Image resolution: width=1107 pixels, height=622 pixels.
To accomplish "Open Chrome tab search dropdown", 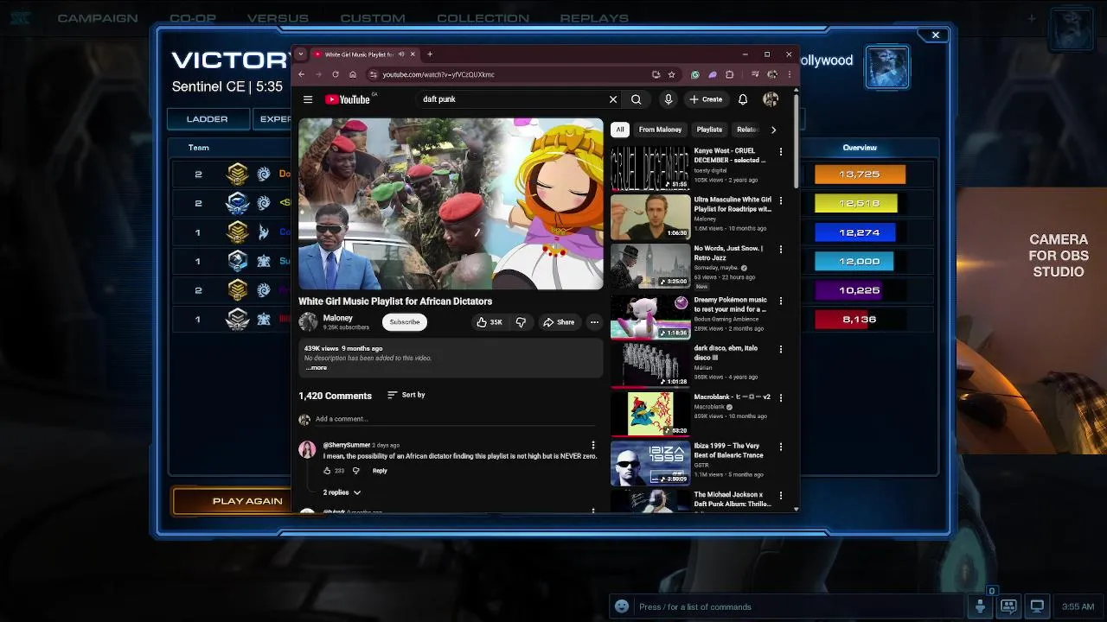I will pos(300,54).
